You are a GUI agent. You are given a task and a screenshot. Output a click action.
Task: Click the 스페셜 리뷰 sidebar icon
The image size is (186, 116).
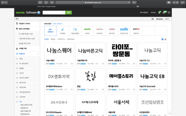[x=17, y=49]
